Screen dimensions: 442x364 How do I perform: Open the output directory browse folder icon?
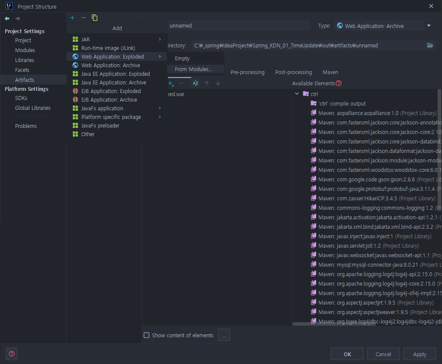(x=430, y=45)
